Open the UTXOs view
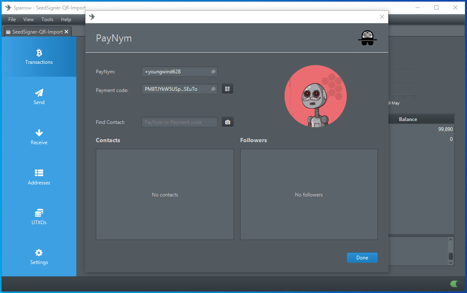Screen dimensions: 467x293 coord(39,217)
